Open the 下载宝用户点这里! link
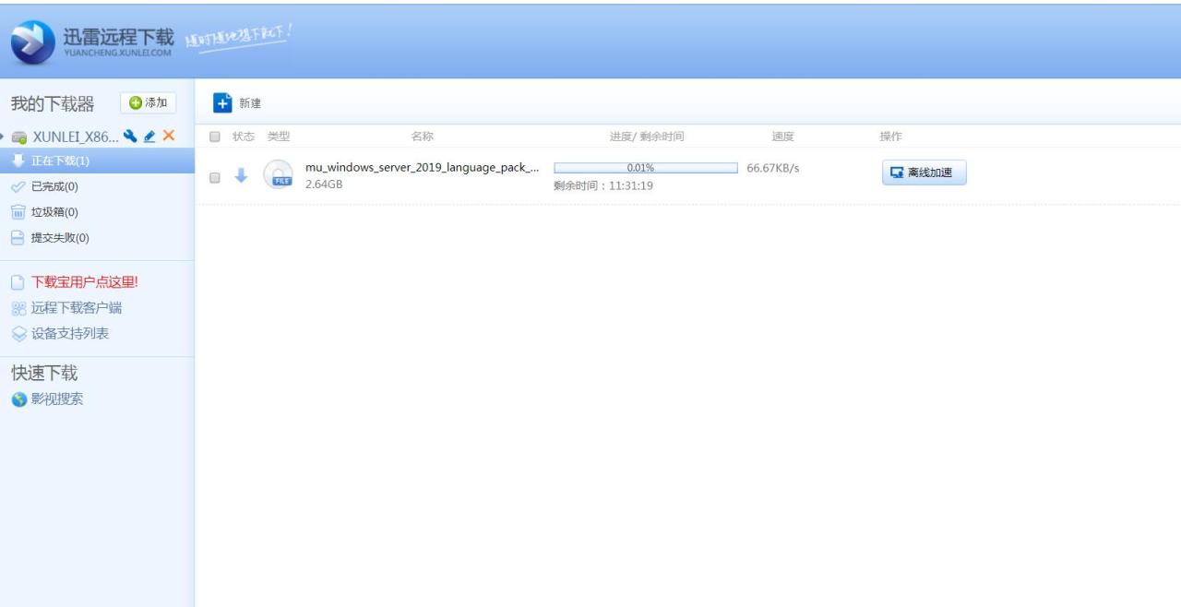 tap(85, 282)
